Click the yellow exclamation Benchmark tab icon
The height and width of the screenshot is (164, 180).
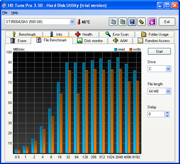coord(14,34)
